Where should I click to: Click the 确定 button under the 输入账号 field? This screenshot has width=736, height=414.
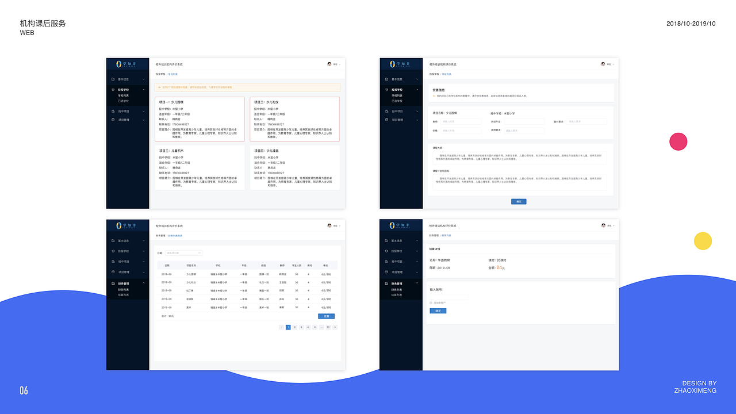coord(438,311)
